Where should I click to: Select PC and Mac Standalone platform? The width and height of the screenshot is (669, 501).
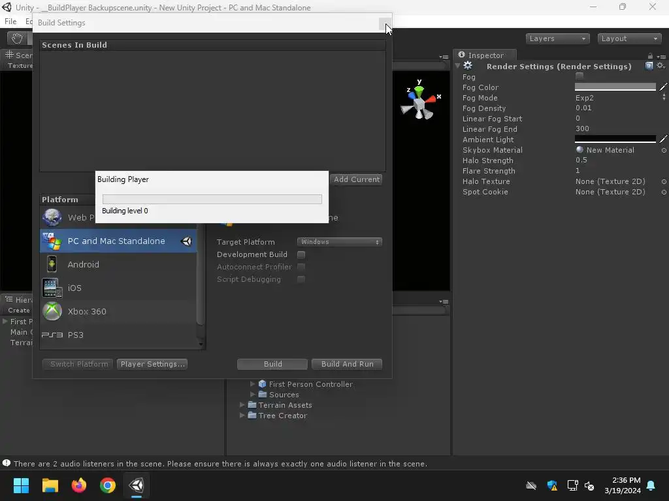[x=118, y=241]
